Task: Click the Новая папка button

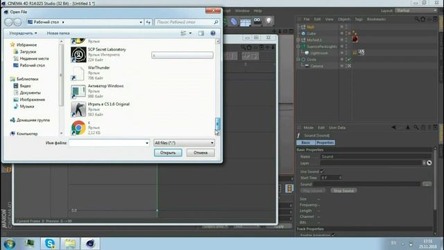Action: tap(58, 33)
